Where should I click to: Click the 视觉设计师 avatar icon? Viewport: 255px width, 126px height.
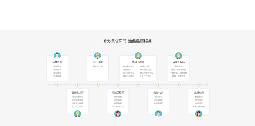point(78,114)
